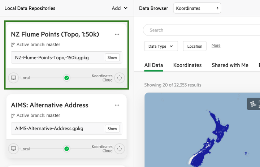Switch to the Shared with Me tab
This screenshot has width=260, height=167.
230,65
